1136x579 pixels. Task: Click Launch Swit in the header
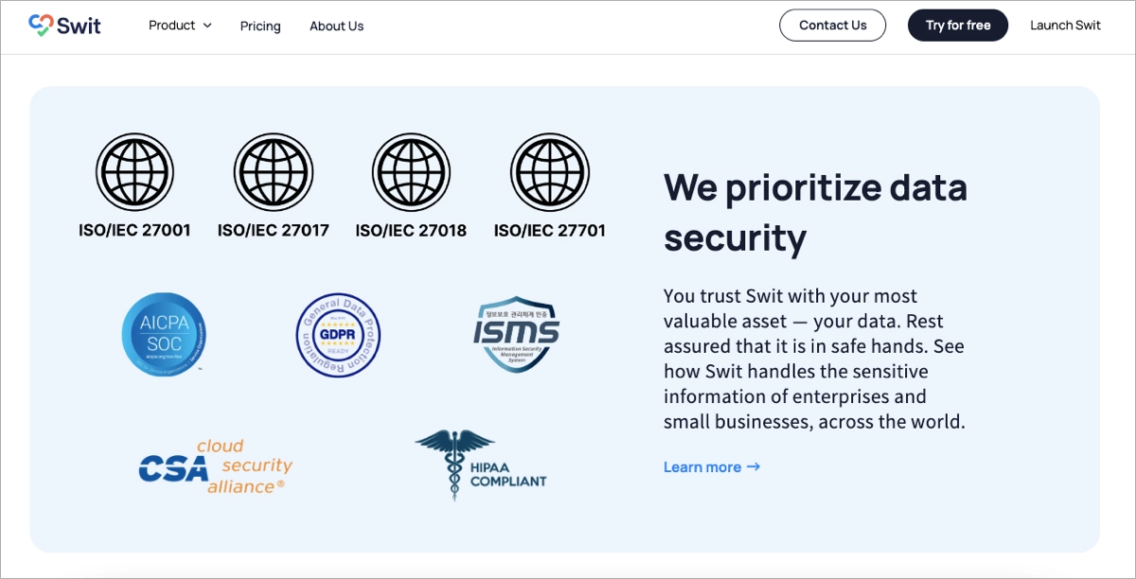tap(1065, 26)
